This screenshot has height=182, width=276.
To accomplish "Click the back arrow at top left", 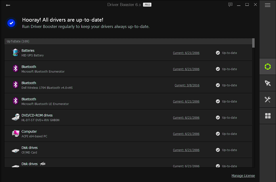I will tap(8, 5).
